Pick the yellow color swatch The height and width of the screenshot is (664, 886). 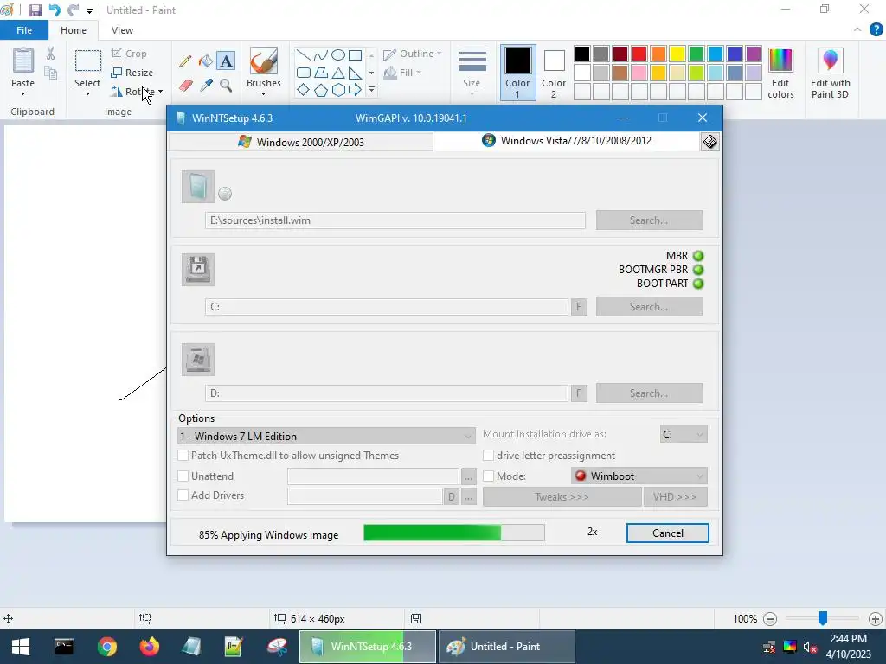[677, 54]
